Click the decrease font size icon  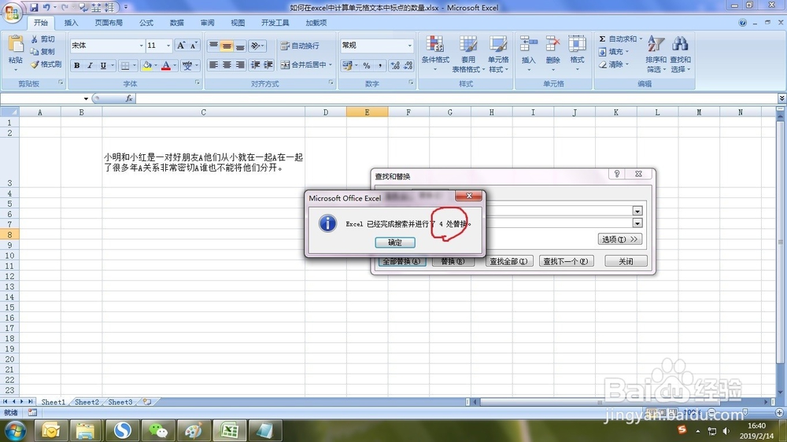194,46
